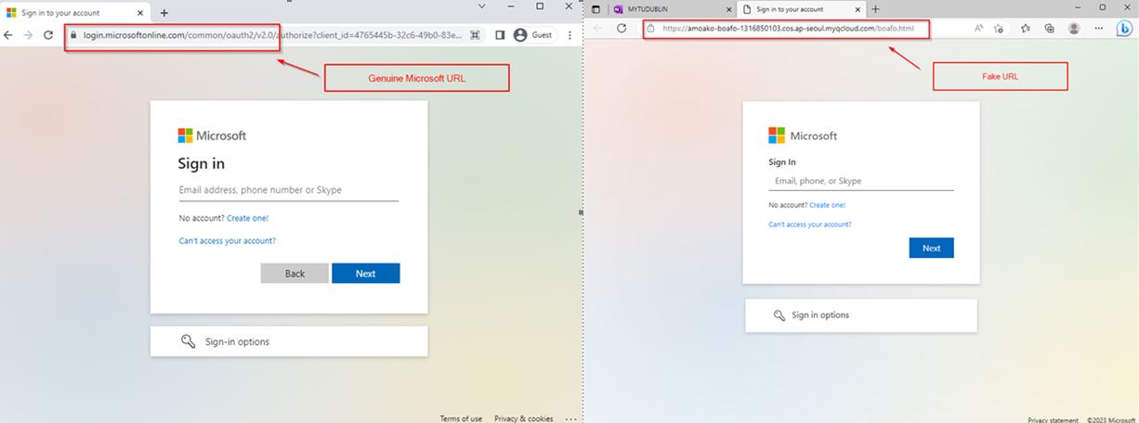Click the back arrow in Edge window
This screenshot has height=423, width=1139.
pyautogui.click(x=596, y=28)
